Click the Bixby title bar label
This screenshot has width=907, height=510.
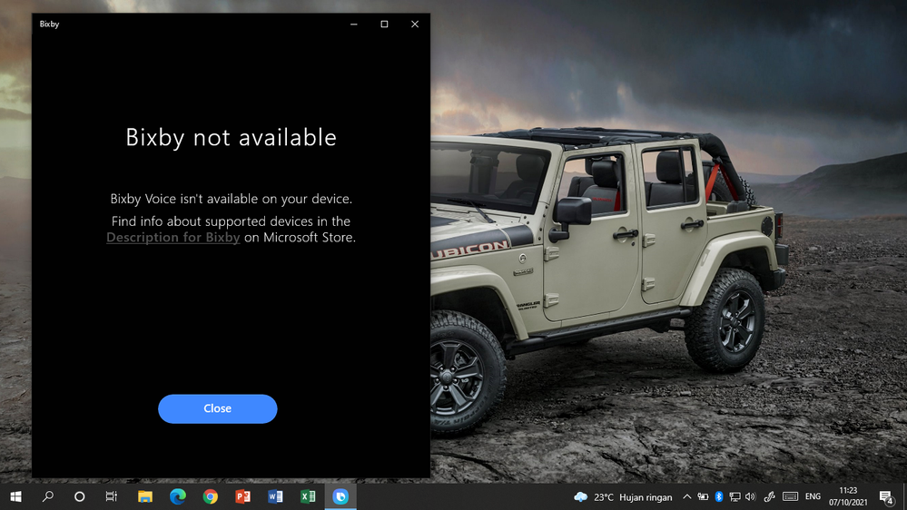(49, 25)
